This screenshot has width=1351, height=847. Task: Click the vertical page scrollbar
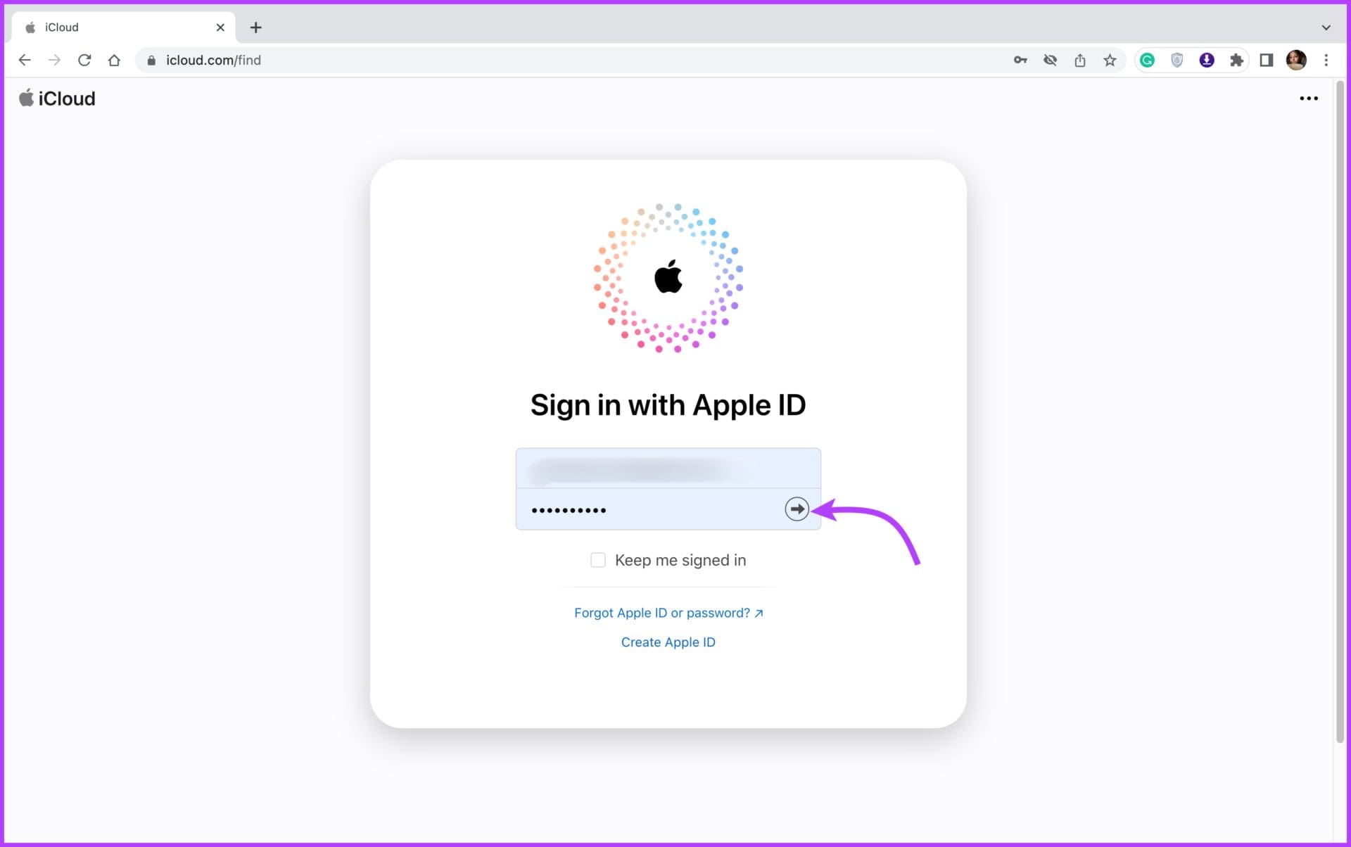1340,412
